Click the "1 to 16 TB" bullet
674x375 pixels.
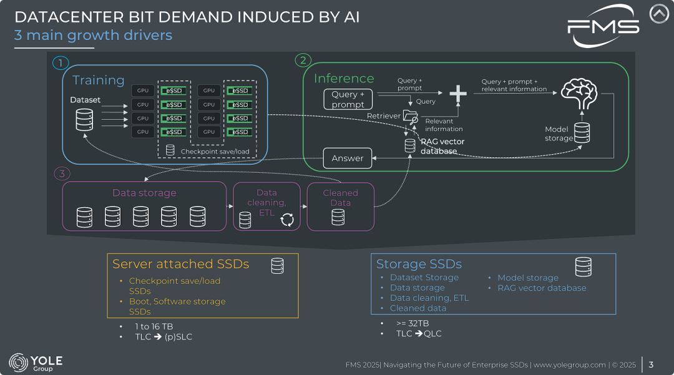tap(154, 326)
